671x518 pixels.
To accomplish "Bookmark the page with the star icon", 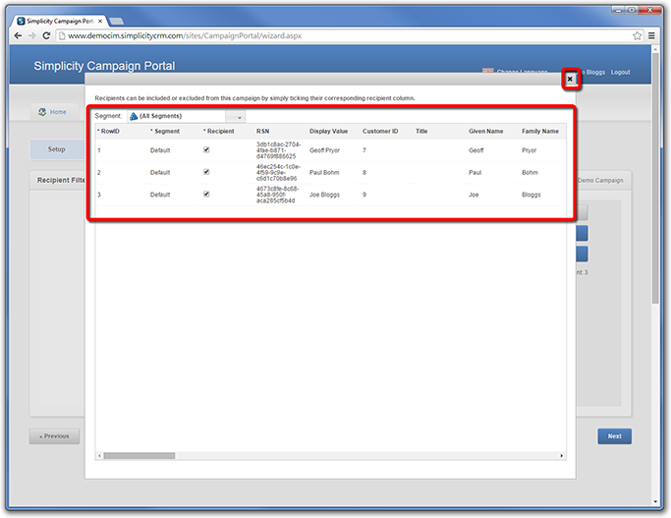I will 637,36.
